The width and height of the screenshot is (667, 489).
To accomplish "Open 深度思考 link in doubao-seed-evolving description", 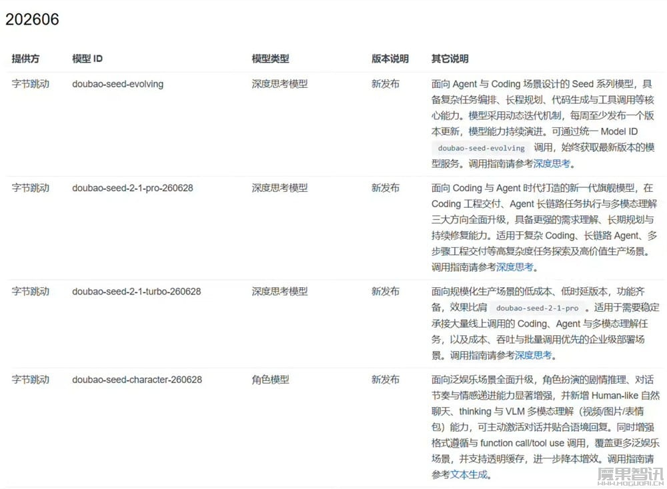I will coord(552,164).
